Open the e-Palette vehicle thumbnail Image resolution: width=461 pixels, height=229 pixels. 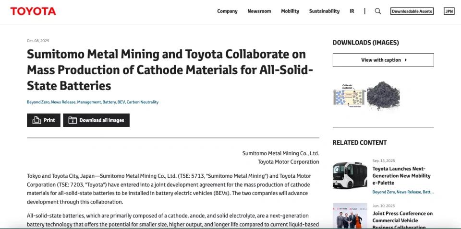pos(350,175)
